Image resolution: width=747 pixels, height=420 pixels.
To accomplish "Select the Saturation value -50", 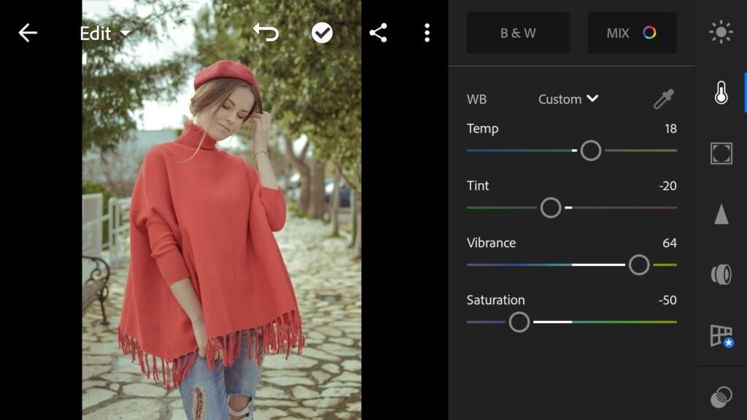I will coord(667,300).
